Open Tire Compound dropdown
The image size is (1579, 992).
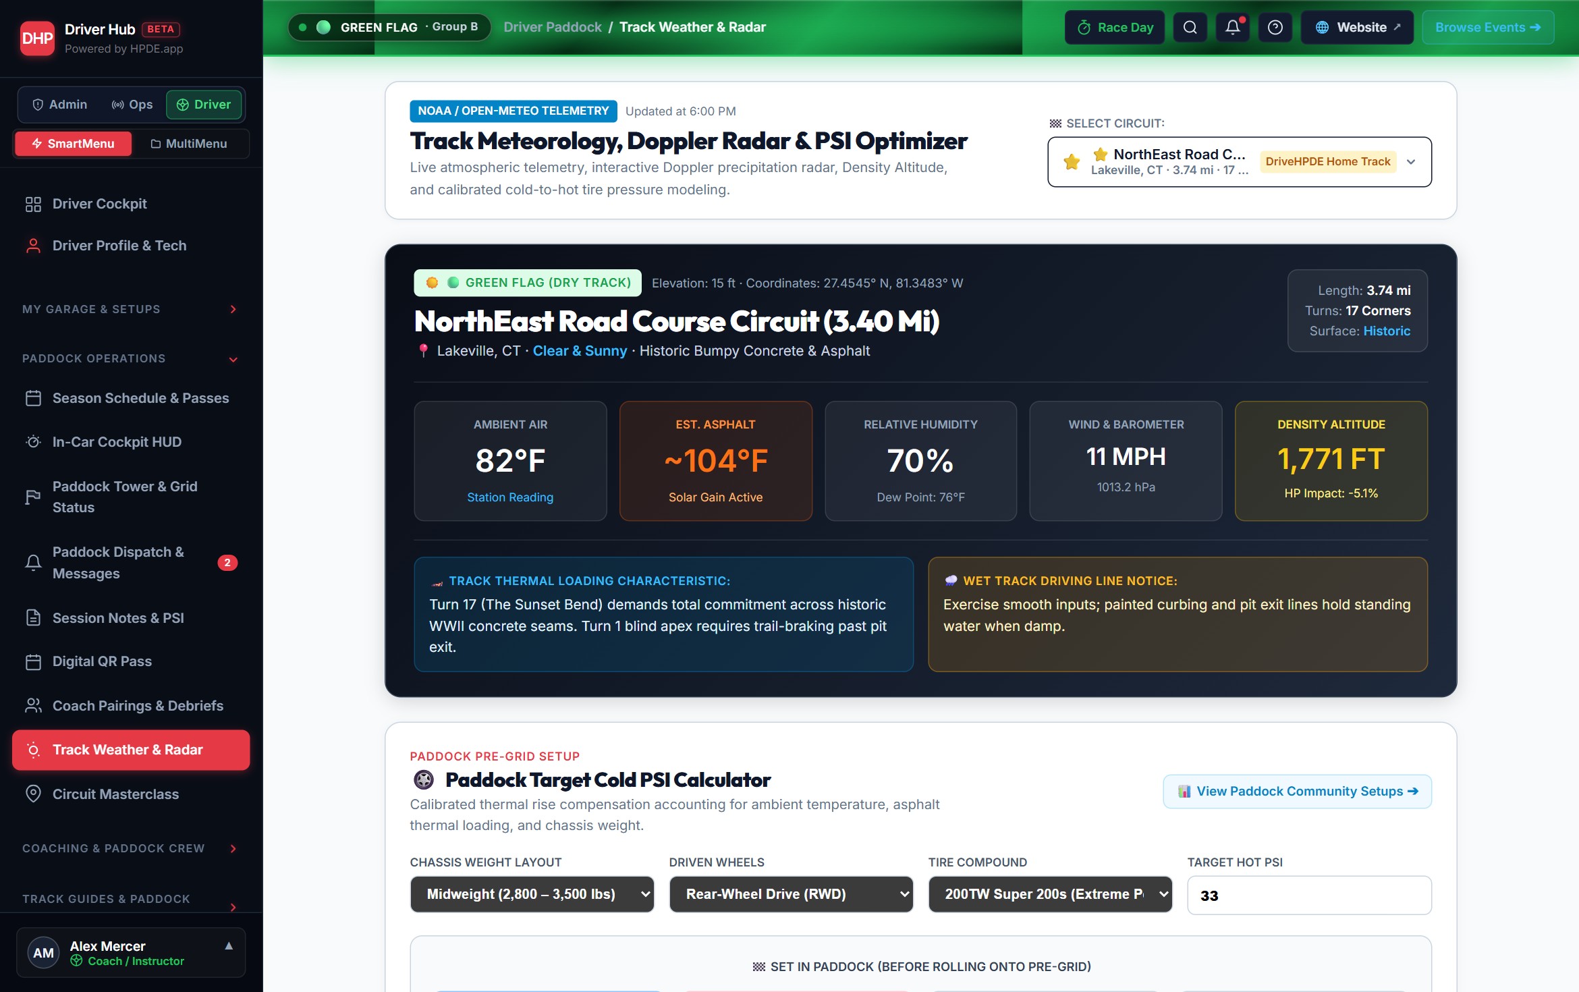pyautogui.click(x=1050, y=894)
